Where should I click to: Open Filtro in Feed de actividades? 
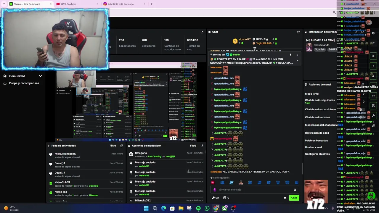point(113,146)
